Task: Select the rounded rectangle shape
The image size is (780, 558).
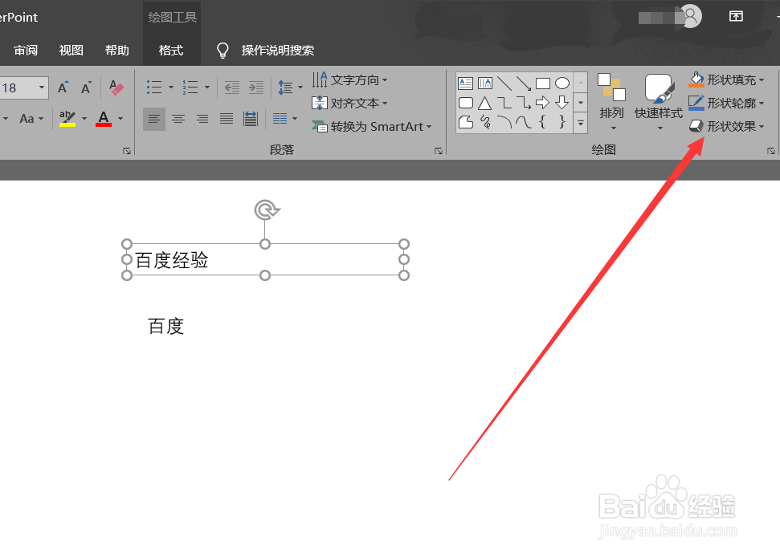Action: coord(466,103)
